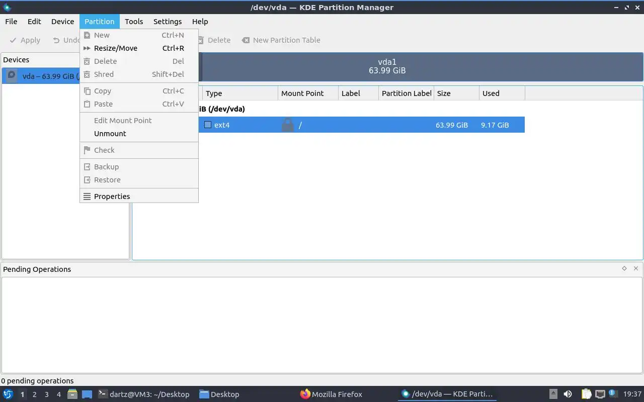This screenshot has height=402, width=644.
Task: Click the 0 pending operations status text
Action: 37,381
